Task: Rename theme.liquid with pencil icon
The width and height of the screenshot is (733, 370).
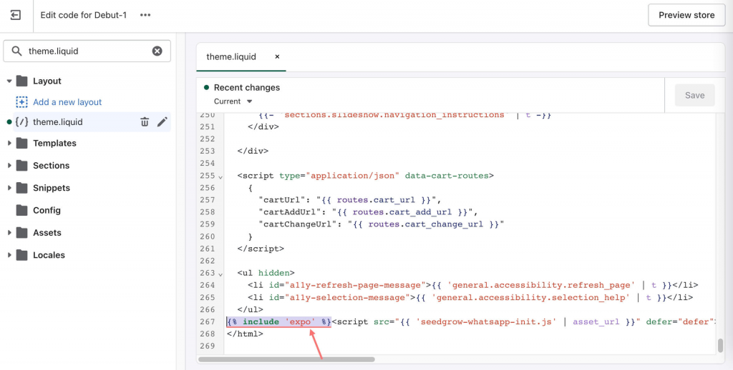Action: tap(162, 121)
